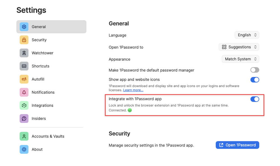The height and width of the screenshot is (166, 280).
Task: Select the Security label in sidebar
Action: (39, 40)
